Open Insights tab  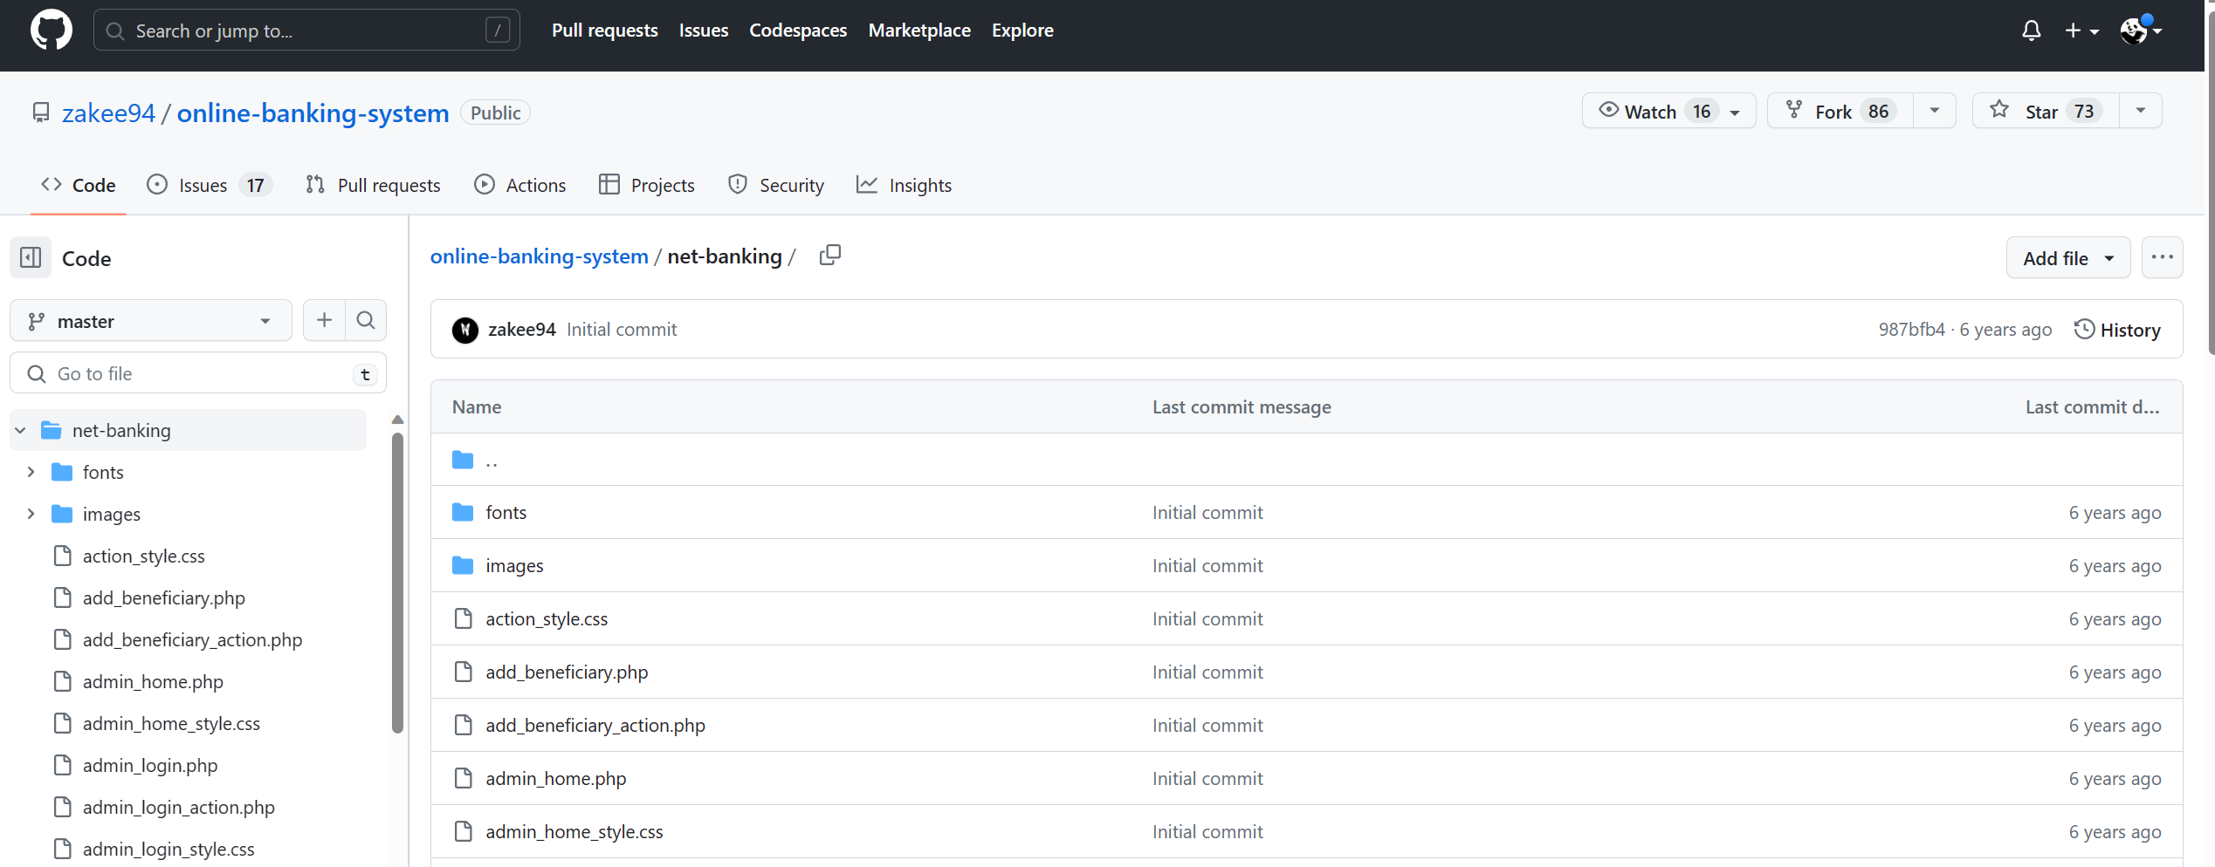pyautogui.click(x=905, y=185)
